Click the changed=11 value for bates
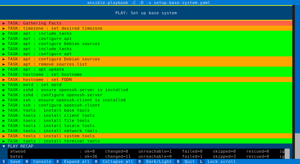 coord(118,157)
